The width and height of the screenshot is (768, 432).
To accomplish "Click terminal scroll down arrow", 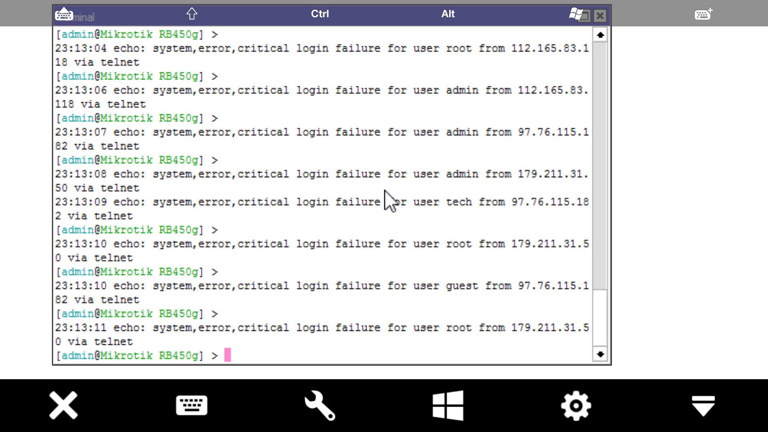I will [600, 354].
